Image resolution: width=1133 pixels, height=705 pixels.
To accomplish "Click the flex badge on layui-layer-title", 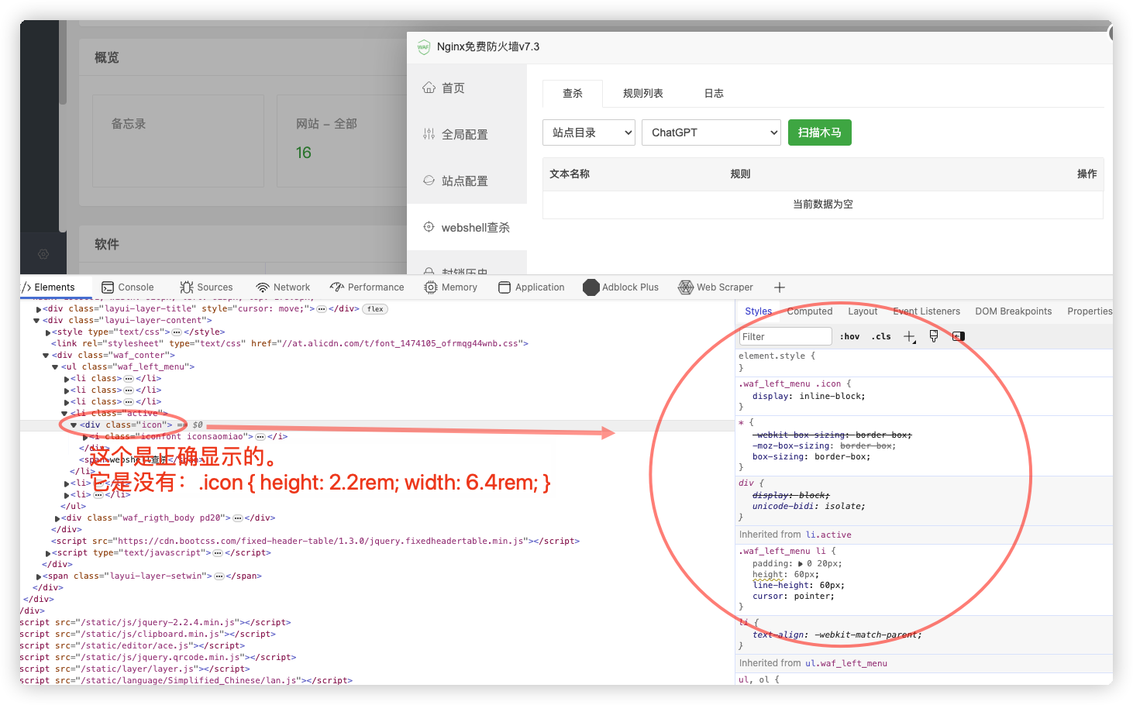I will click(376, 309).
